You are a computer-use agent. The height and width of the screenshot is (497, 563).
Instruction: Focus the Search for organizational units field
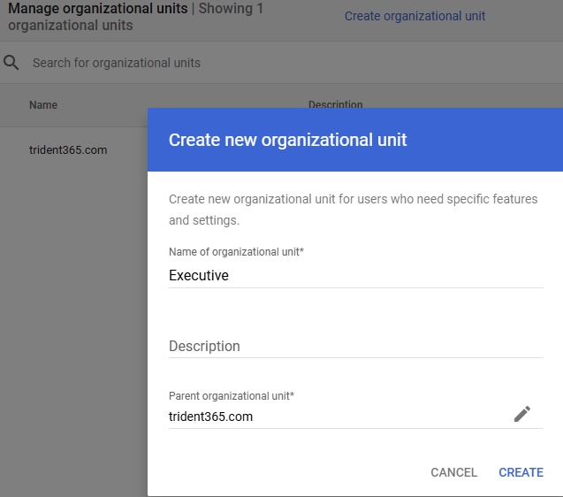click(177, 63)
